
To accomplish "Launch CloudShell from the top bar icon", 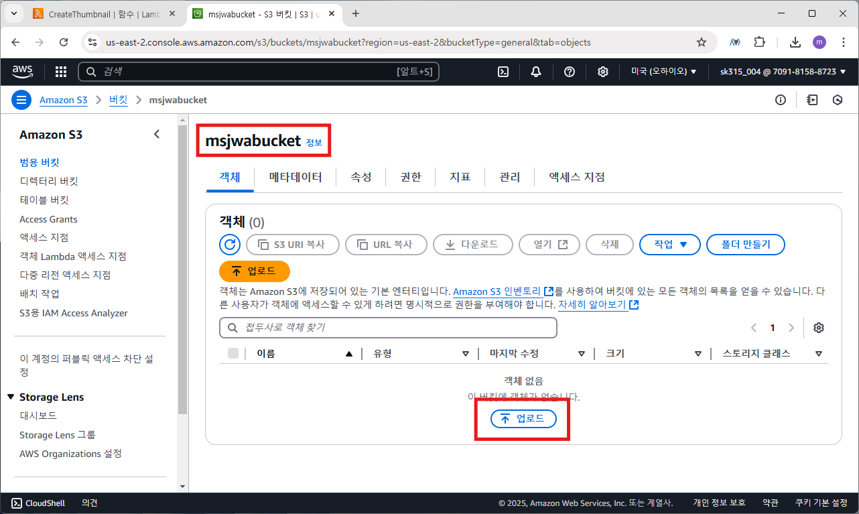I will tap(503, 72).
